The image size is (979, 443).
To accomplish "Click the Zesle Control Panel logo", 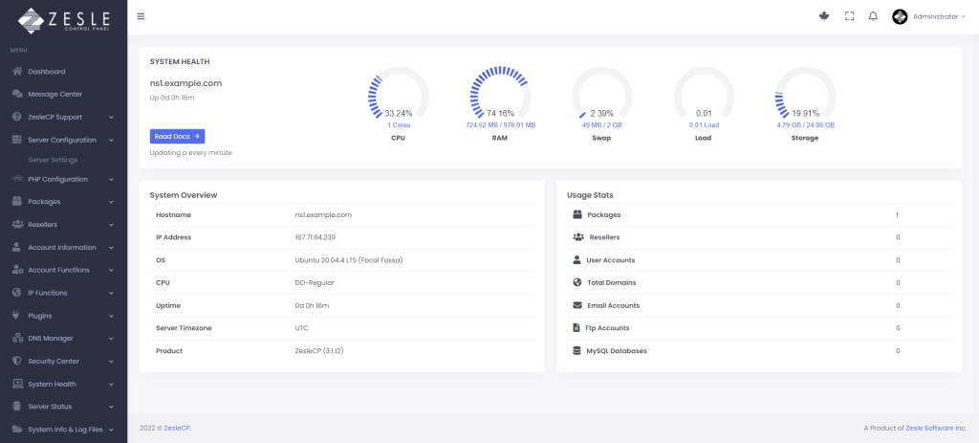I will click(63, 19).
